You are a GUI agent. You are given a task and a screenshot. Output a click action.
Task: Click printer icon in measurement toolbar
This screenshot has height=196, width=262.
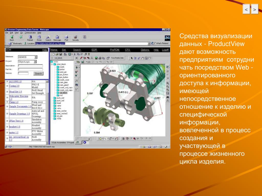pos(100,58)
